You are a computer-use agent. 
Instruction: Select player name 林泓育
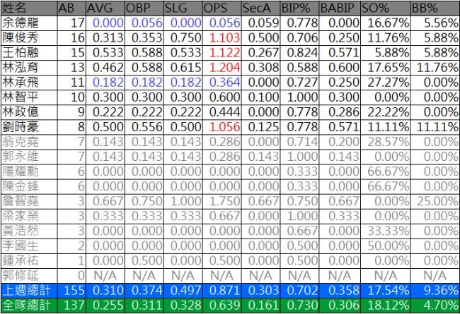pos(21,68)
